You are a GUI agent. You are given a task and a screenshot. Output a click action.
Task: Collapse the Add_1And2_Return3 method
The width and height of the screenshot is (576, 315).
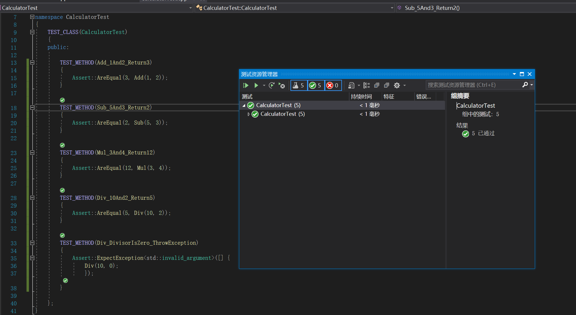(32, 62)
